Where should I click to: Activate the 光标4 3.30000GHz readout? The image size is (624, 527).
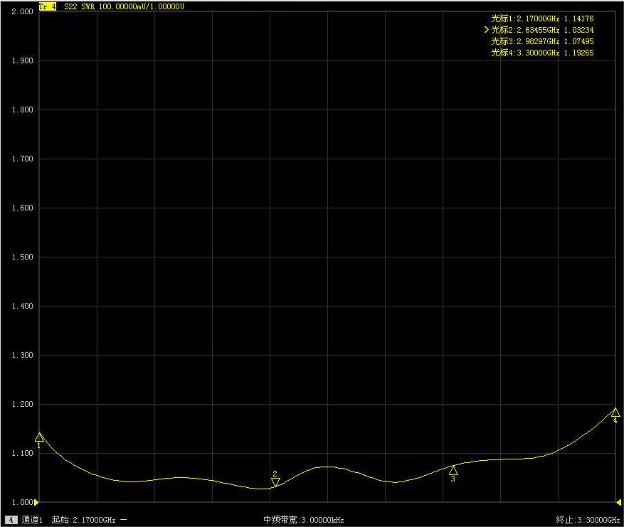[542, 53]
